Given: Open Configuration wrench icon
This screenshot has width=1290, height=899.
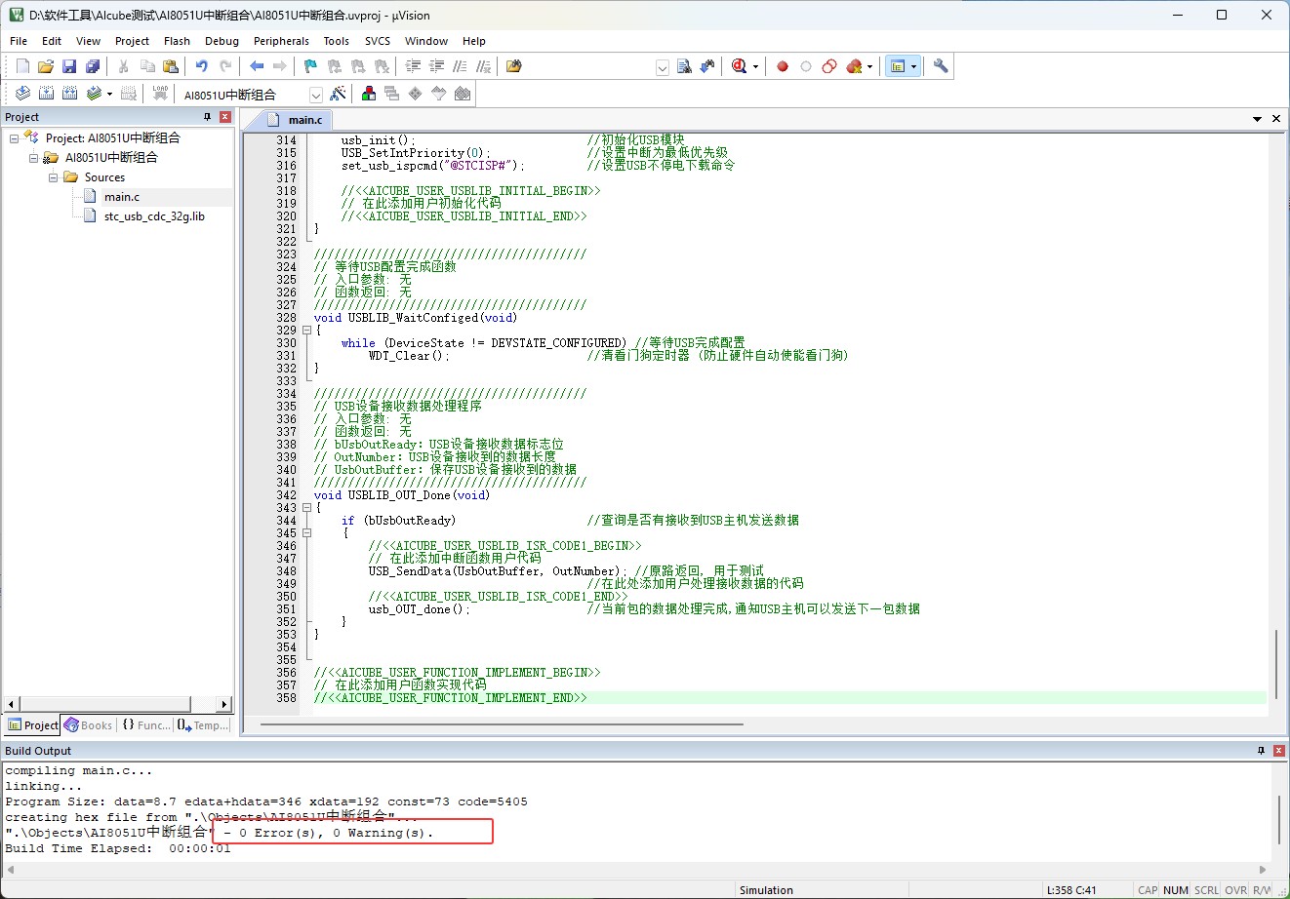Looking at the screenshot, I should [941, 66].
